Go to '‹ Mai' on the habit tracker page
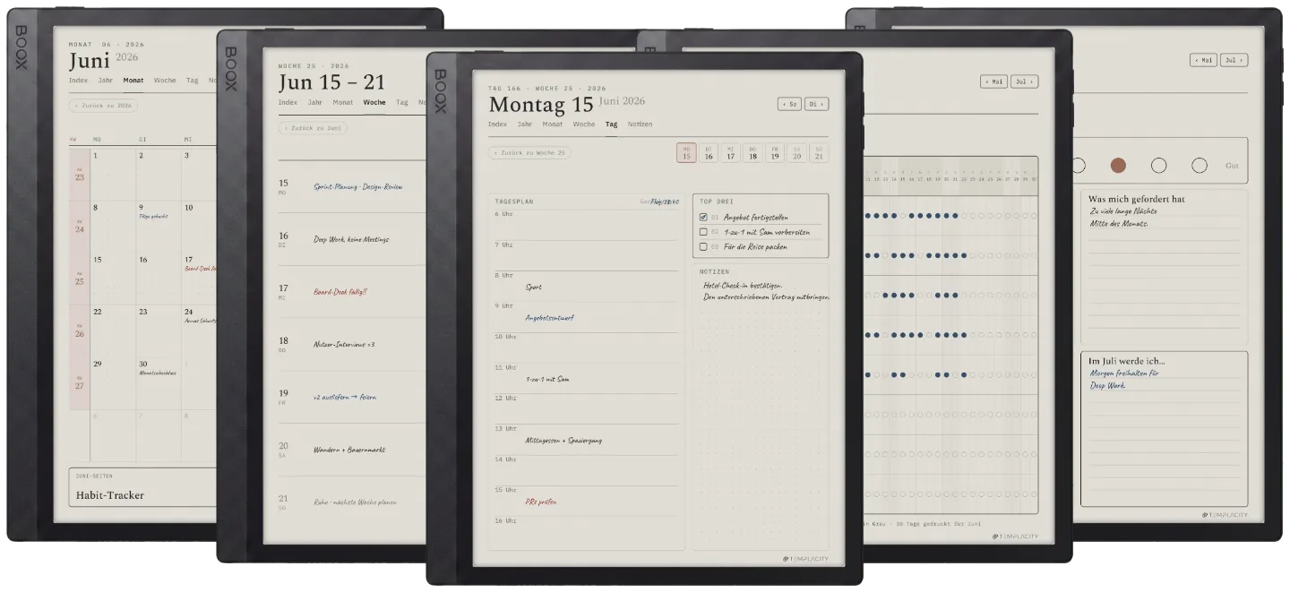This screenshot has width=1290, height=592. tap(993, 82)
